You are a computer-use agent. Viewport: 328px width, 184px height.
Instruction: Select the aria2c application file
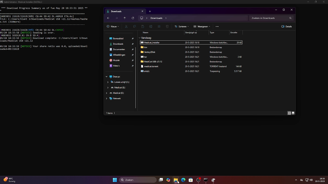pyautogui.click(x=191, y=71)
